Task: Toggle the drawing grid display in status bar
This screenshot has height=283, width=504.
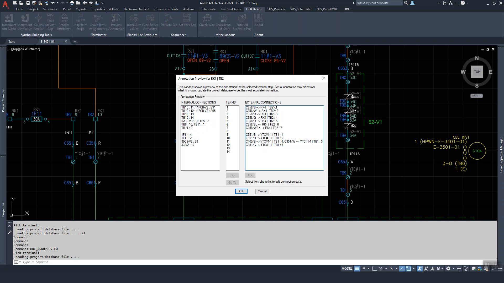Action: (357, 269)
